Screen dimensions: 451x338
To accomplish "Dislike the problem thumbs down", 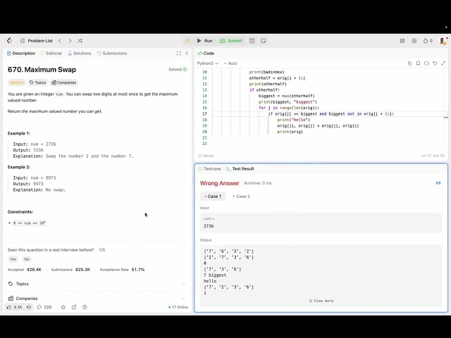I will pos(29,307).
